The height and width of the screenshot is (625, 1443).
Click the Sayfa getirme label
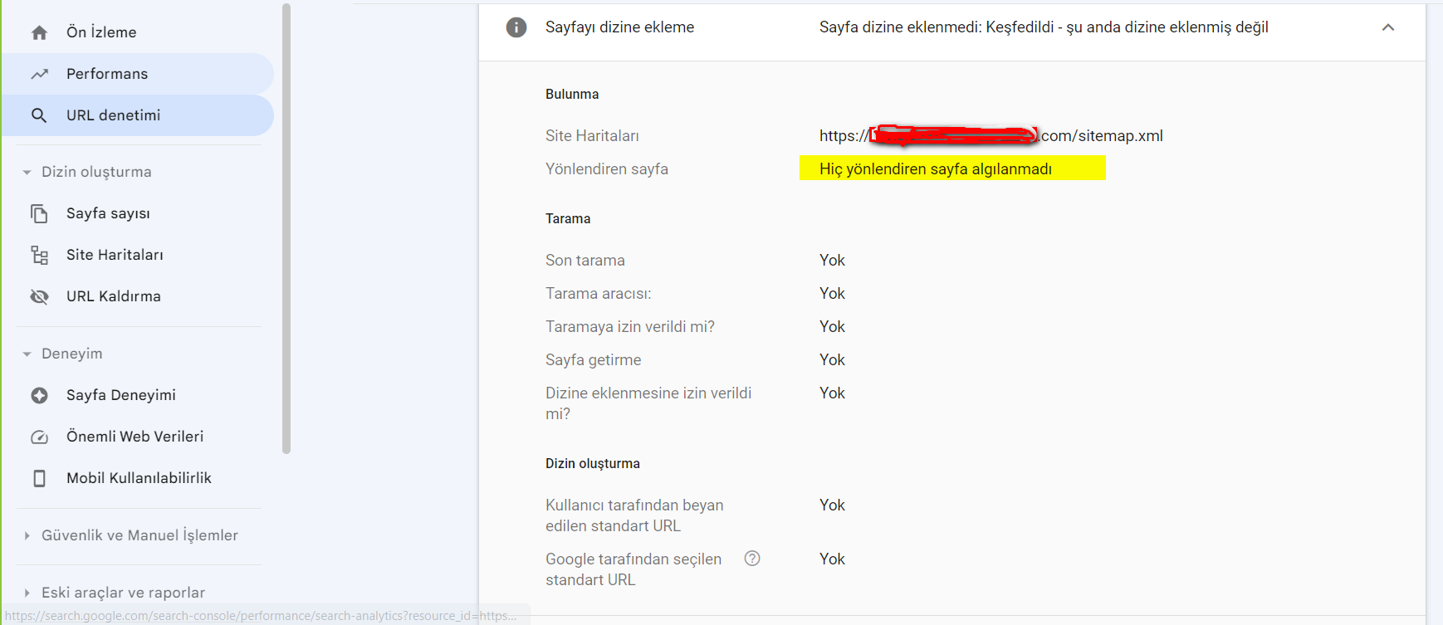tap(594, 359)
